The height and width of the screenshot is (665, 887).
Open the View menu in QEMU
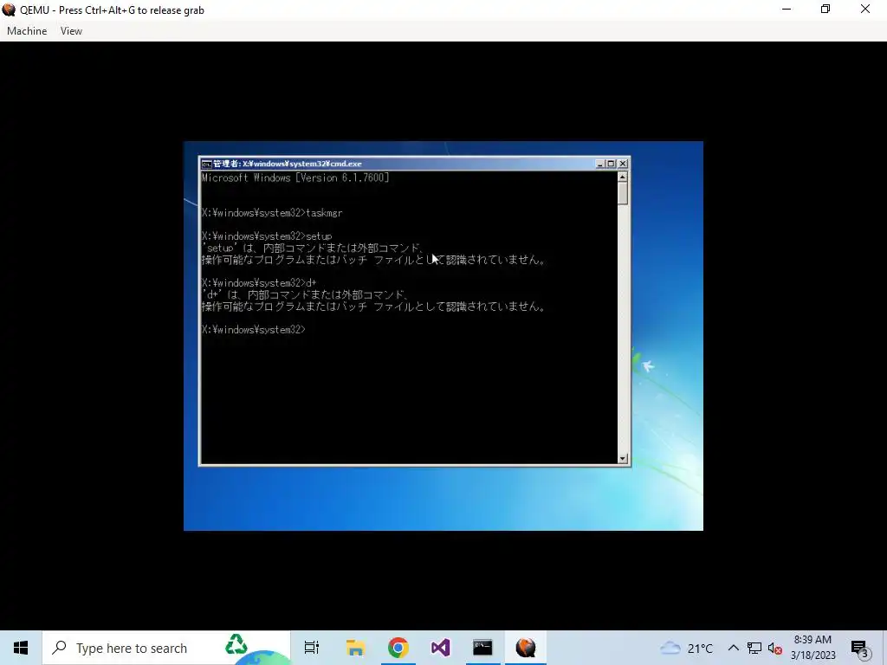click(71, 31)
